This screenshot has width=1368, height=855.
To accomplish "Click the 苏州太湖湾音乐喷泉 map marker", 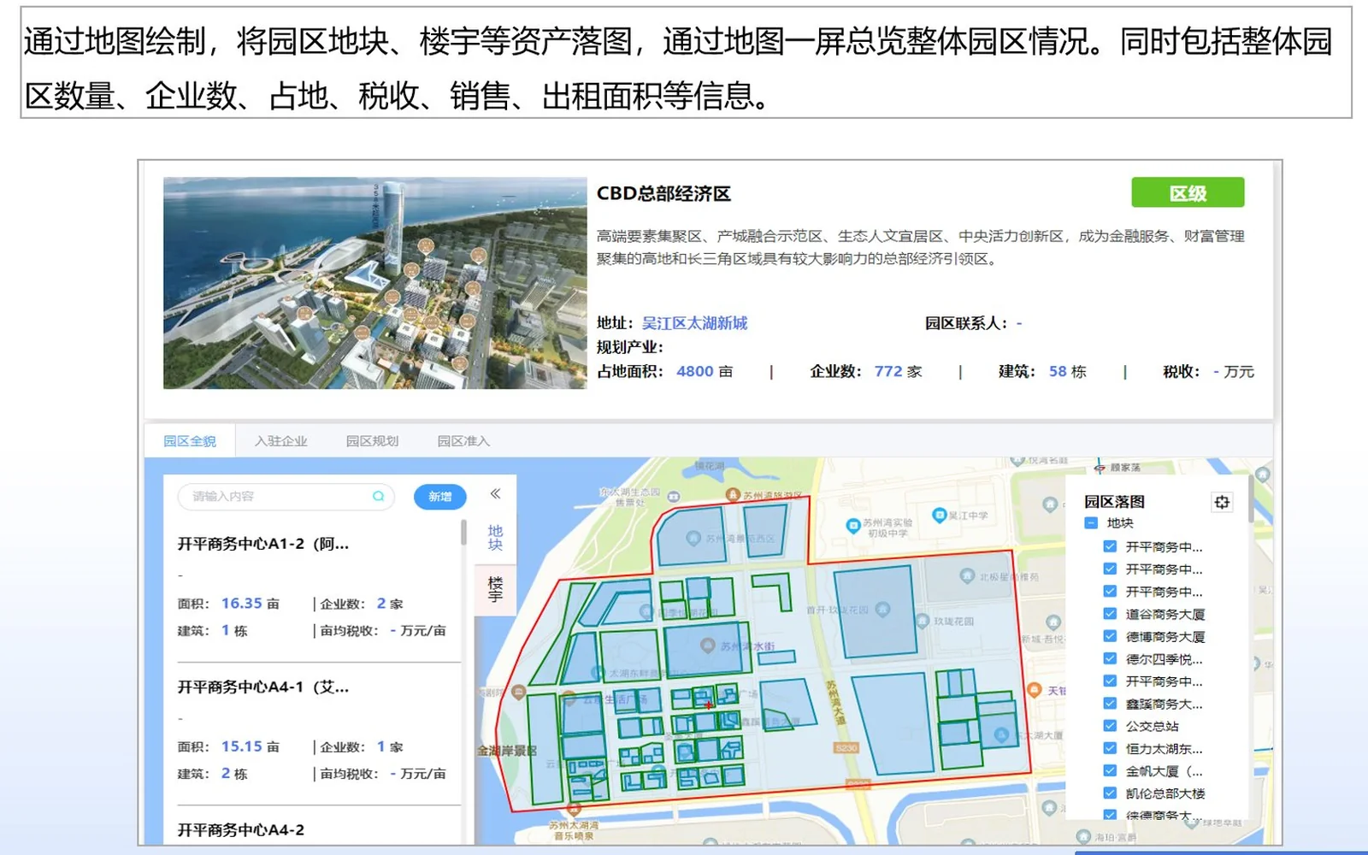I will pyautogui.click(x=574, y=810).
